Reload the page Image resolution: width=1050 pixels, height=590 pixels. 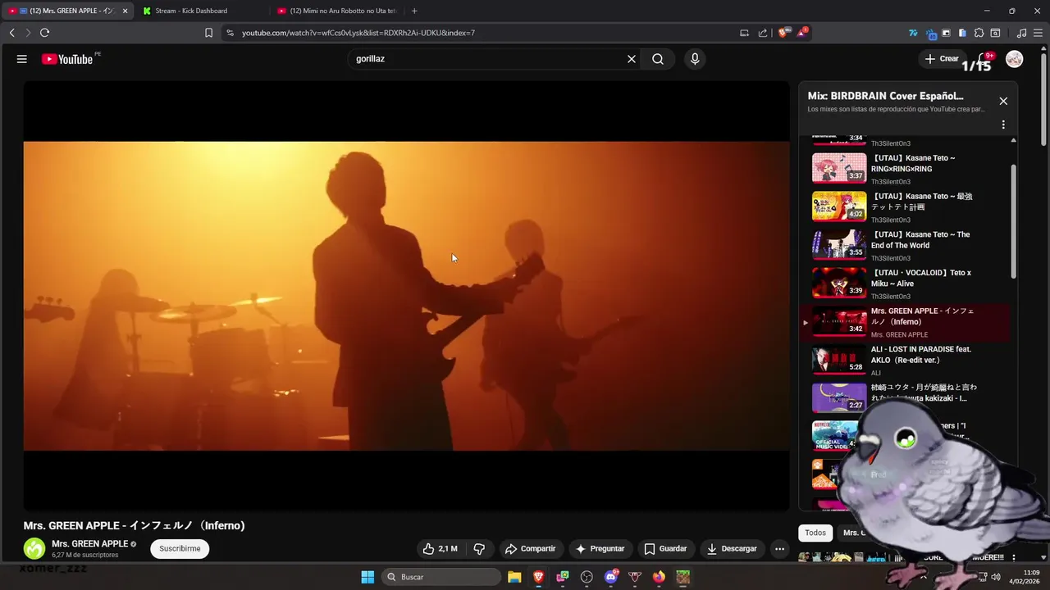[x=44, y=33]
